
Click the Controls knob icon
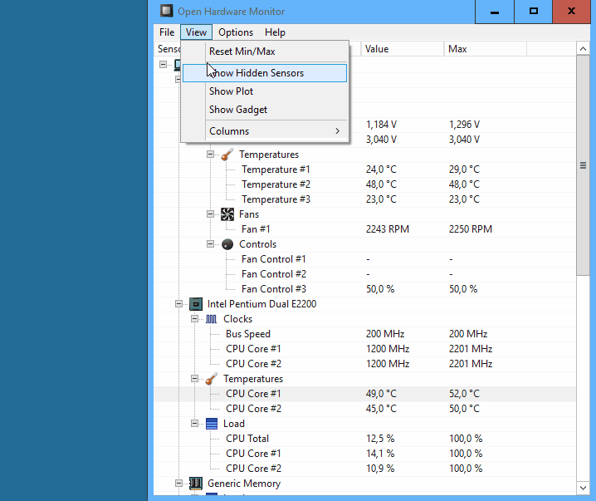point(227,244)
